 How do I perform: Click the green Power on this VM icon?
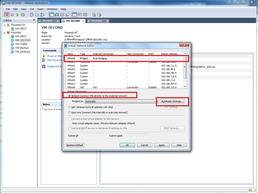[x=44, y=56]
